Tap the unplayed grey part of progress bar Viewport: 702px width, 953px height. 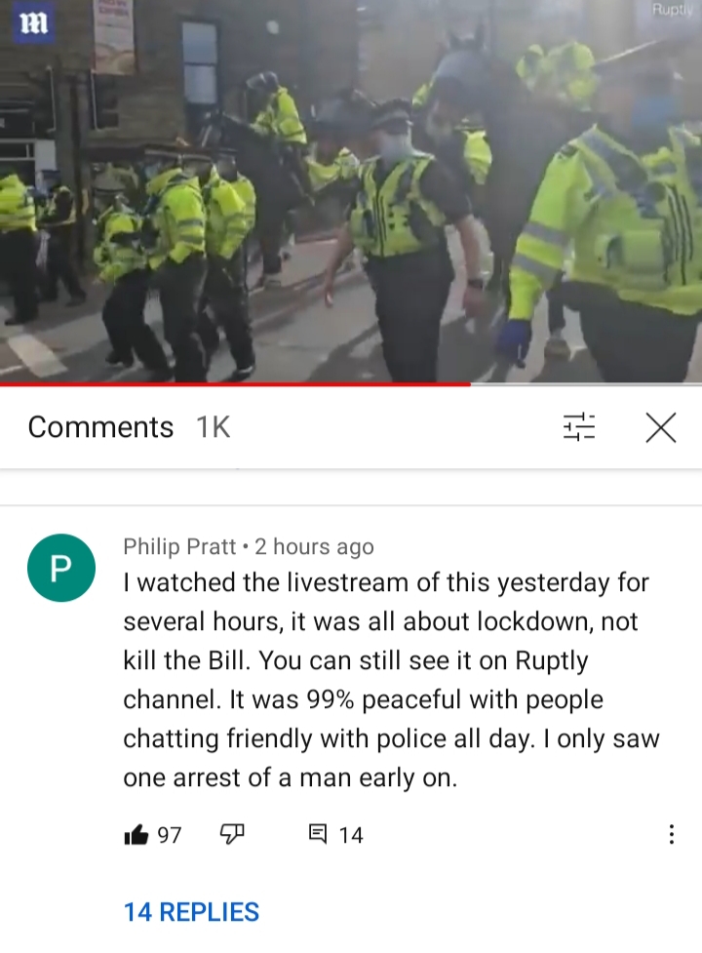coord(586,384)
